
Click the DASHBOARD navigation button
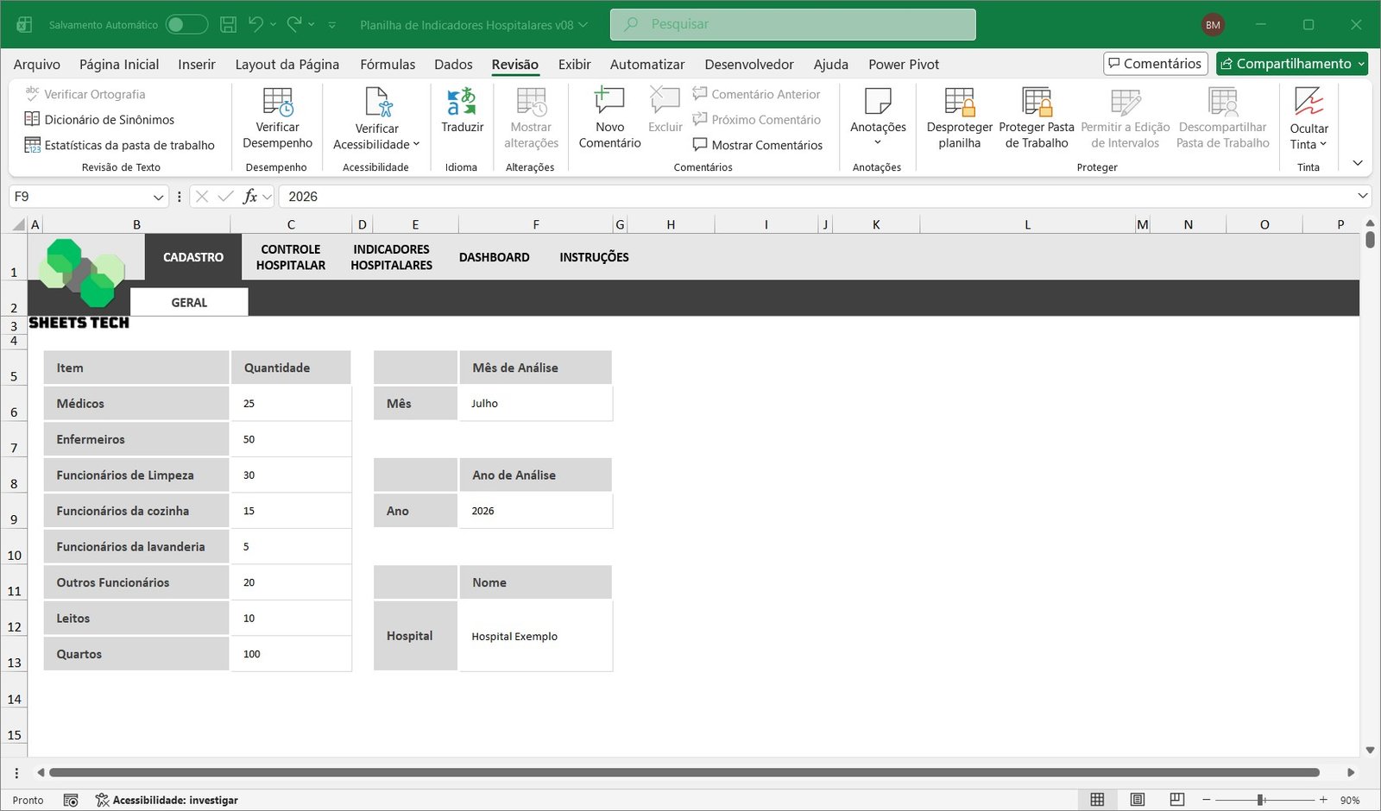494,257
